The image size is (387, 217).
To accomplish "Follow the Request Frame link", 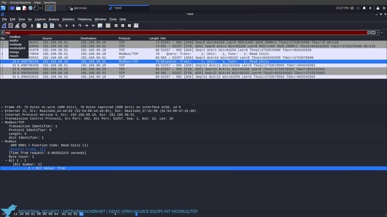I will click(x=27, y=149).
